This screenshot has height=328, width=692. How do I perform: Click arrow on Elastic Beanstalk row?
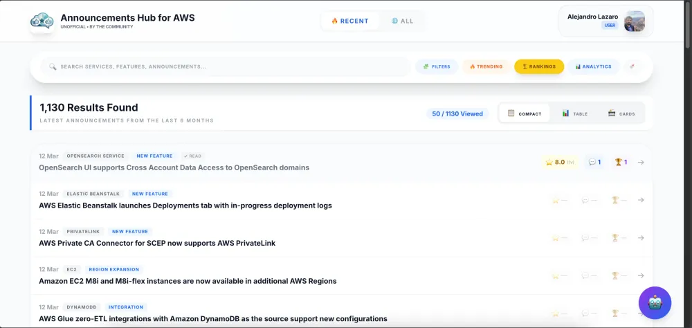point(641,200)
